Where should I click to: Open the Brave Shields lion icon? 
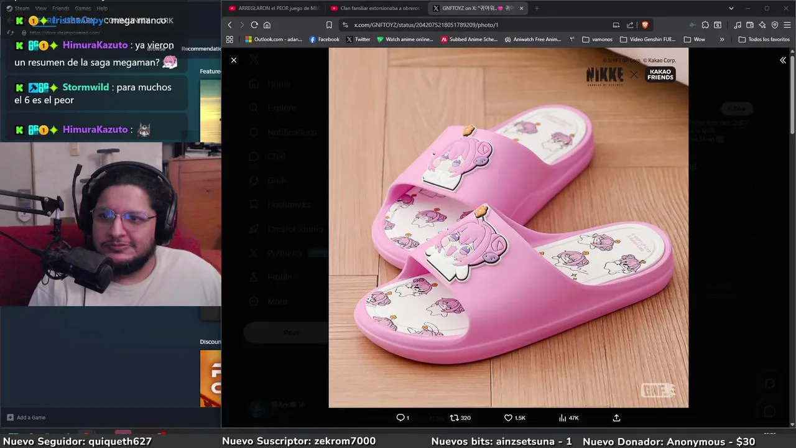[x=645, y=25]
